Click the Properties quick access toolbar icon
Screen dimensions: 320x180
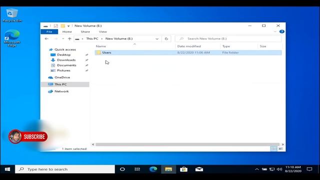(55, 26)
